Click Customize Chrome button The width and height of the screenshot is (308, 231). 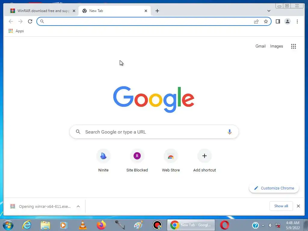point(274,188)
